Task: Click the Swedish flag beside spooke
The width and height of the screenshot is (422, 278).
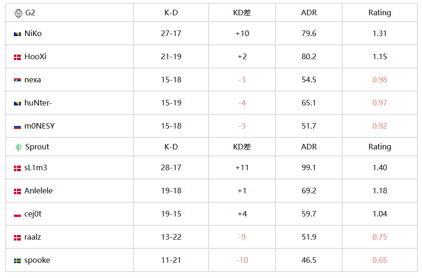Action: click(x=17, y=261)
